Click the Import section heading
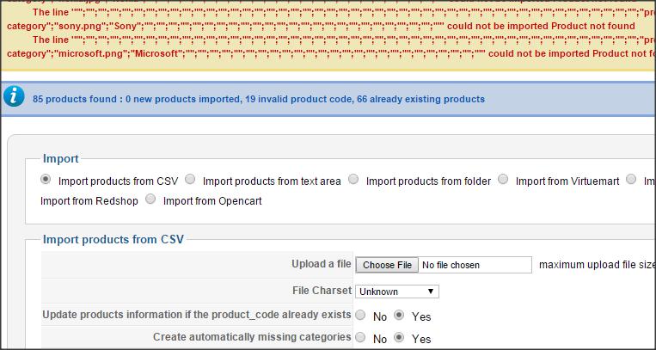Screen dimensions: 656x350 [61, 159]
